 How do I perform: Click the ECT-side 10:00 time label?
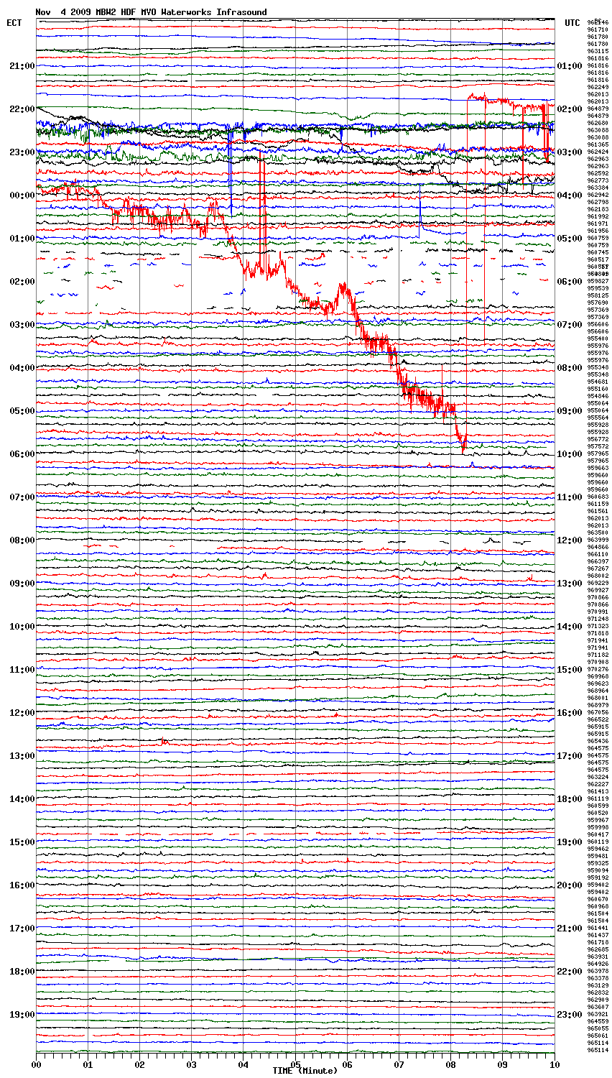pos(22,627)
